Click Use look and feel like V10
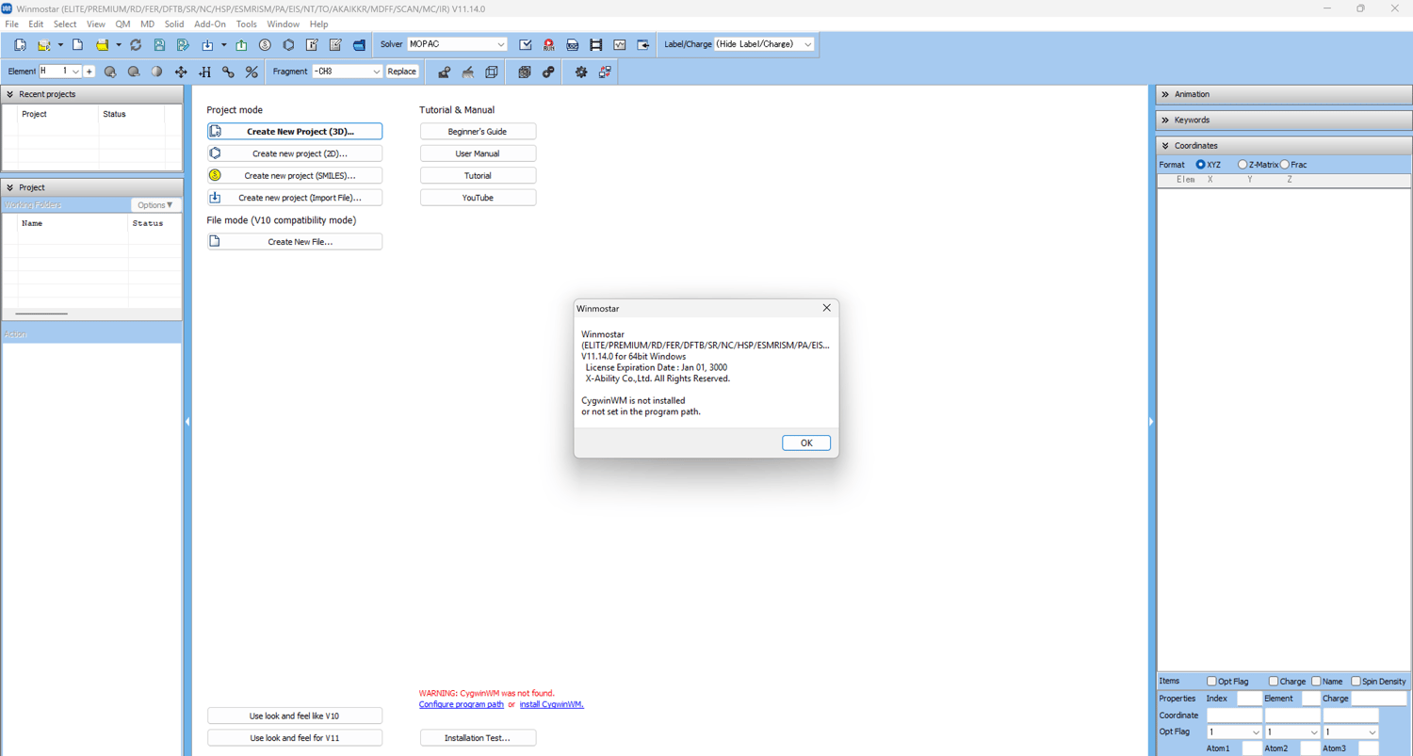 (295, 716)
